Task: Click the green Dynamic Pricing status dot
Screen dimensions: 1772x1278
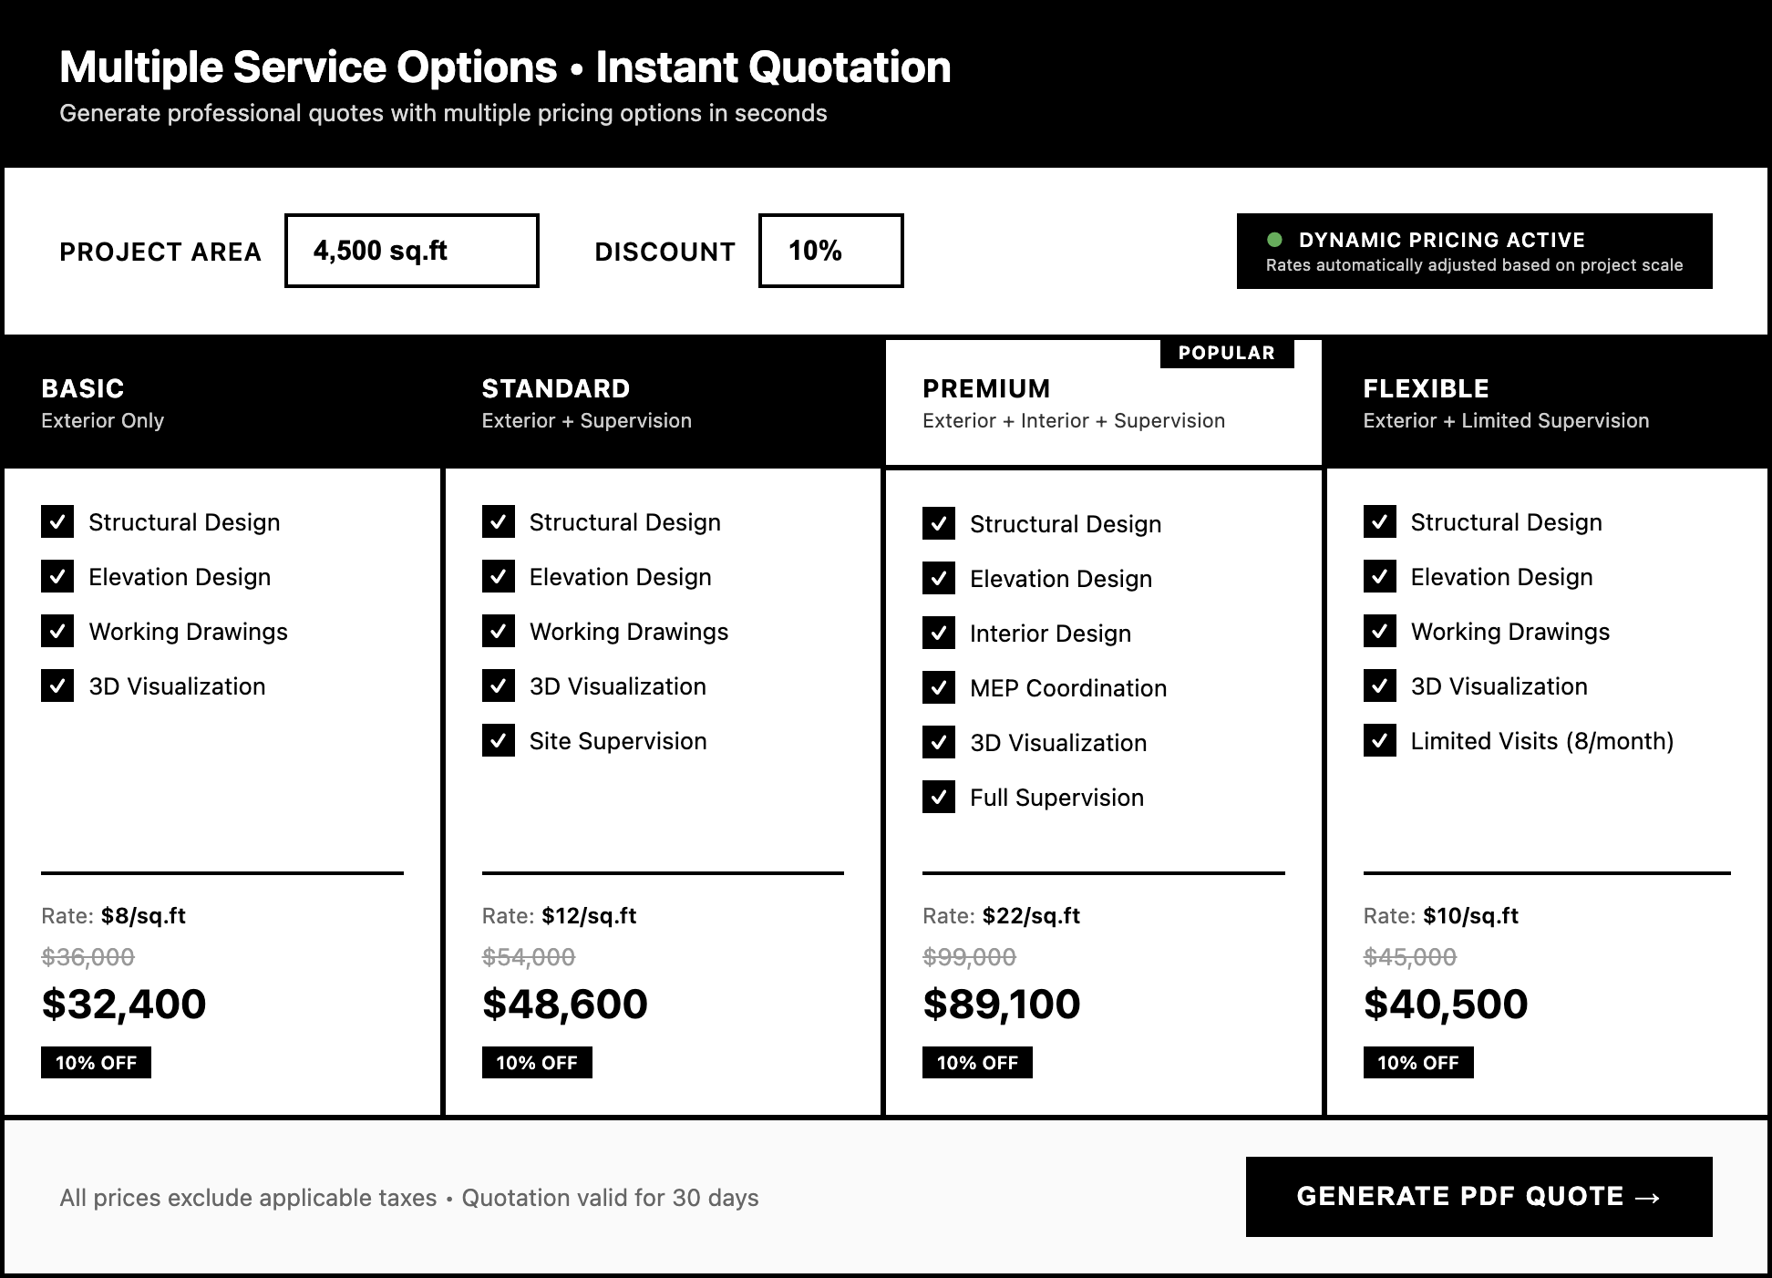Action: point(1275,240)
